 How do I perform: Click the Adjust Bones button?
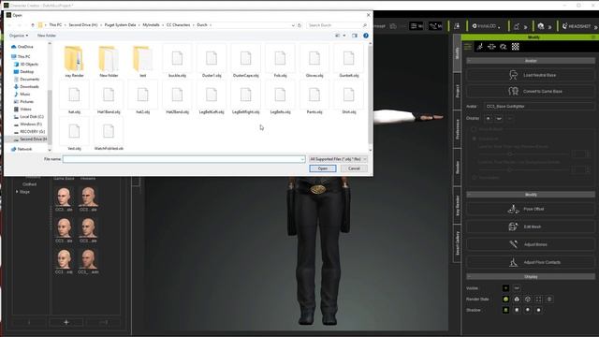[x=531, y=244]
